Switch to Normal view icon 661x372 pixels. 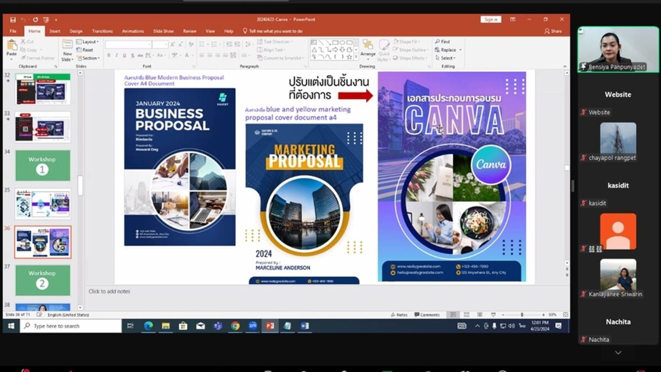point(453,315)
